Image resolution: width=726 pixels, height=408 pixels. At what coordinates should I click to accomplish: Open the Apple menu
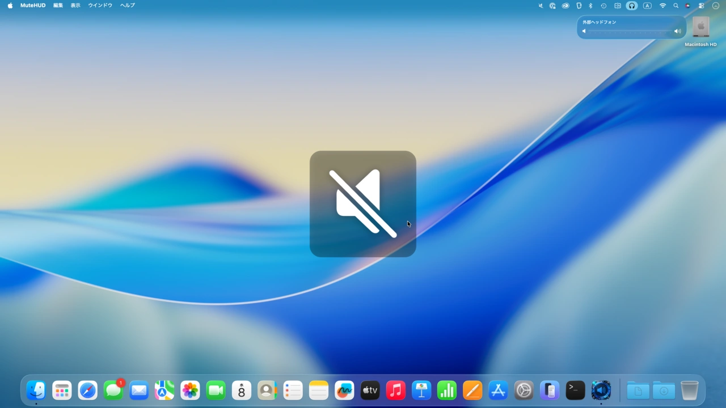tap(10, 6)
